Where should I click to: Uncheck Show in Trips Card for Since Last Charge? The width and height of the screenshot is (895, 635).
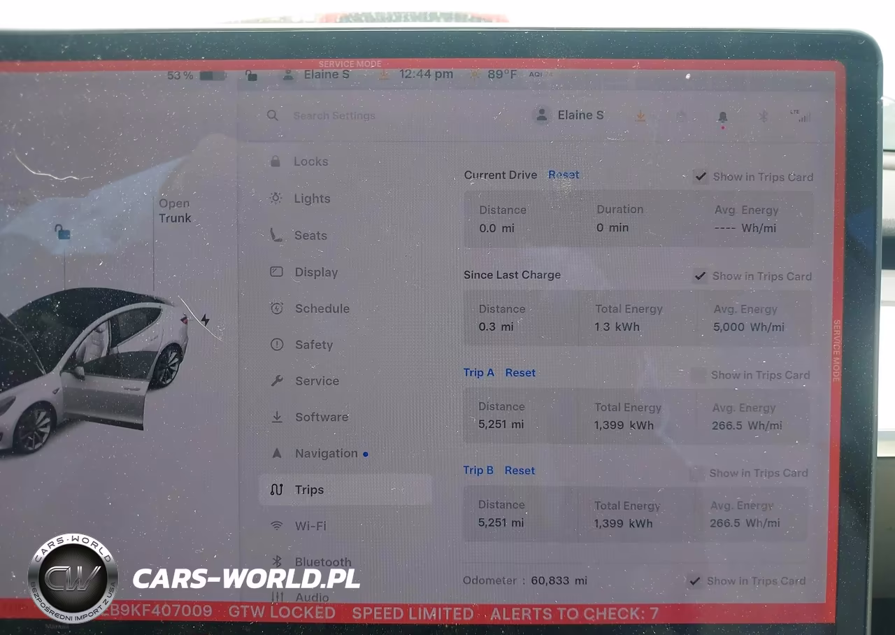click(x=699, y=276)
